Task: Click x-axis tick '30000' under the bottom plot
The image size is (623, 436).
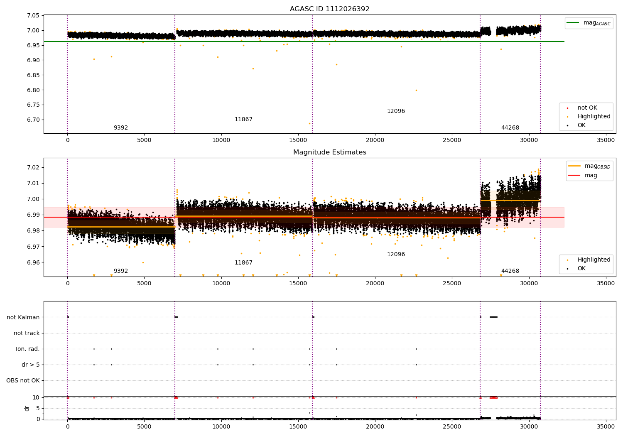Action: [x=529, y=426]
